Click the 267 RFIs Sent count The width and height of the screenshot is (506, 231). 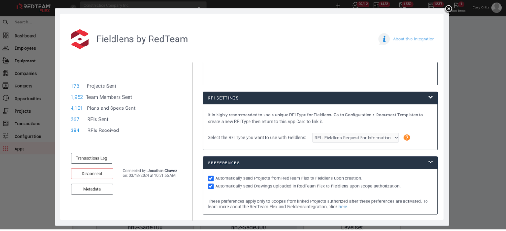75,119
